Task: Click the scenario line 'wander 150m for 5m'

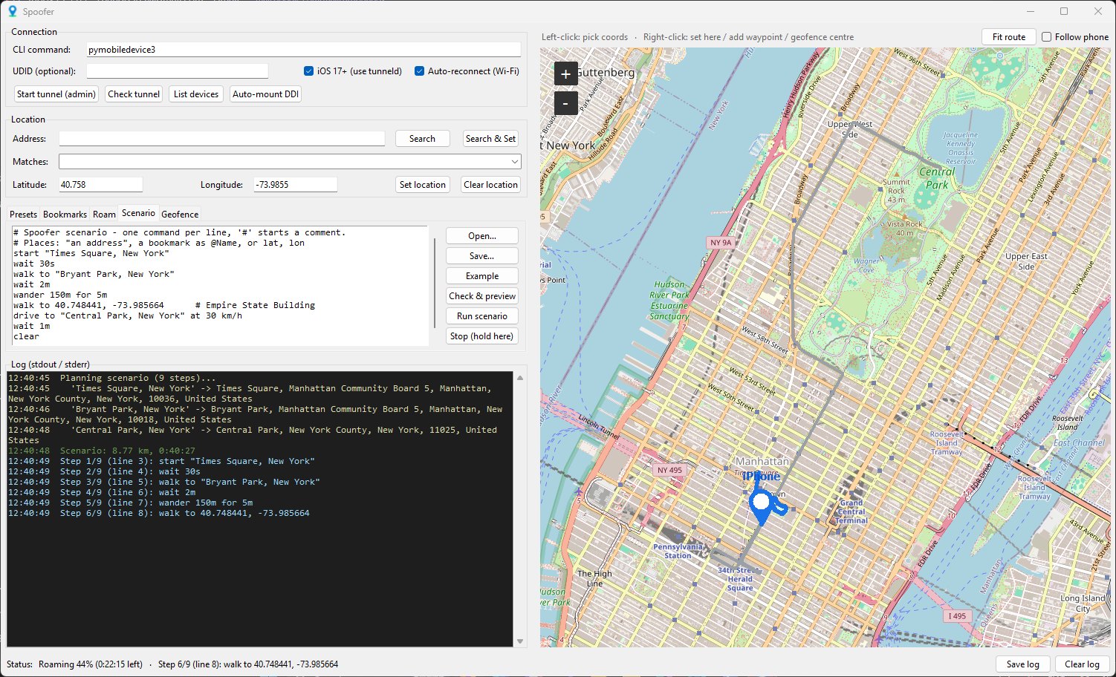Action: coord(60,295)
